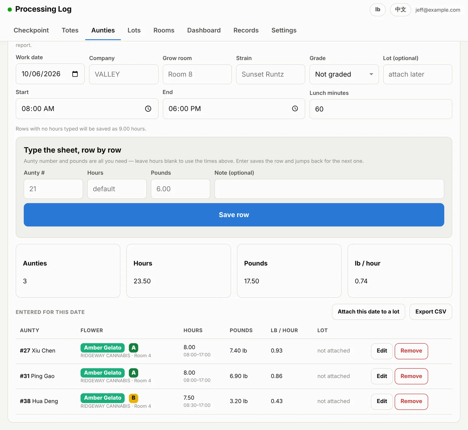Toggle the lb weight unit button
The height and width of the screenshot is (430, 468).
coord(378,10)
